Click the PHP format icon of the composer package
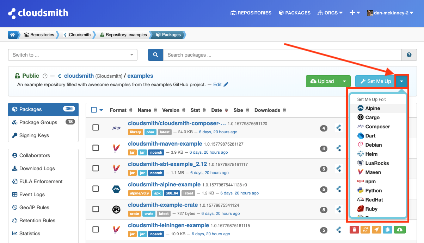This screenshot has width=424, height=243. pos(116,128)
